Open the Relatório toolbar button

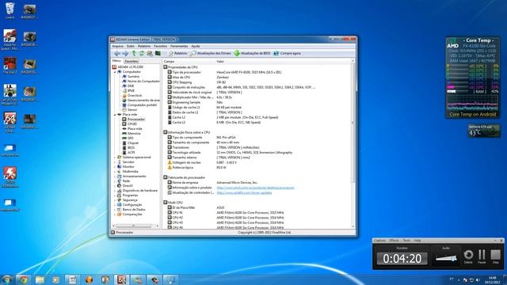(x=177, y=53)
